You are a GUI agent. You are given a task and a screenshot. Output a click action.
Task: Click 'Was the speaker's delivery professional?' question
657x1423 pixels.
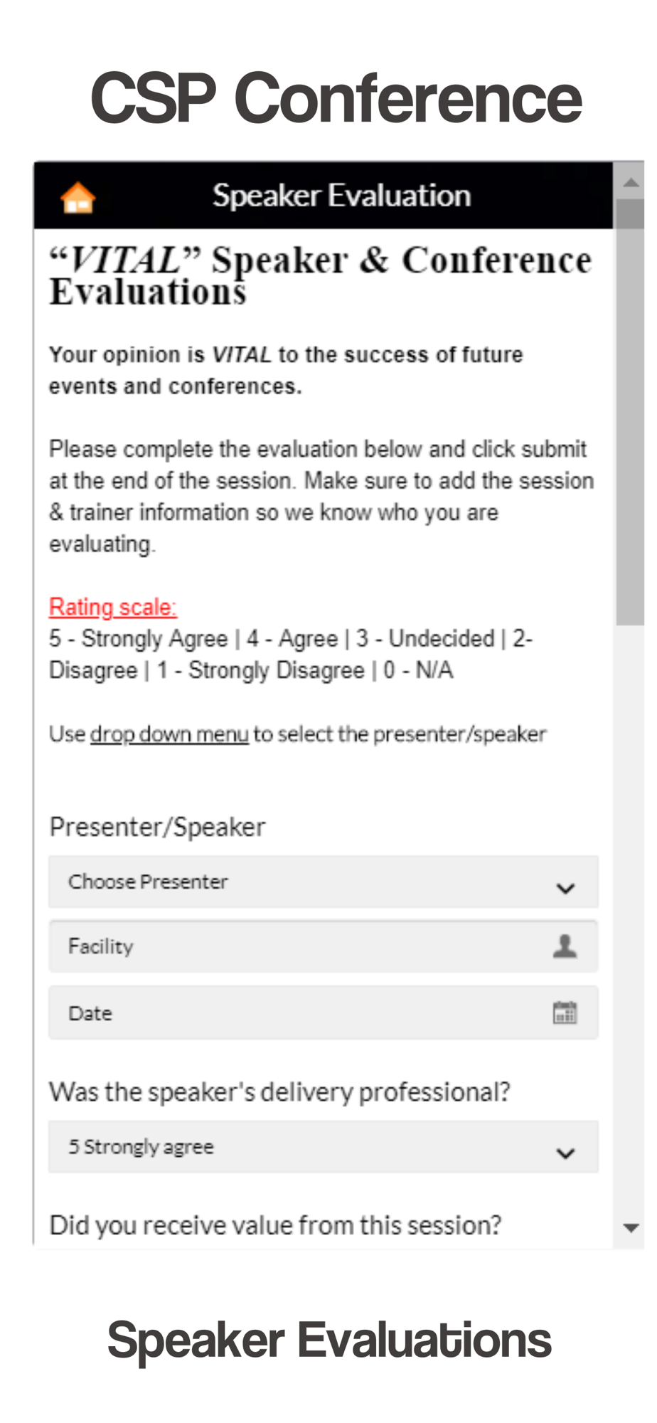[279, 1091]
